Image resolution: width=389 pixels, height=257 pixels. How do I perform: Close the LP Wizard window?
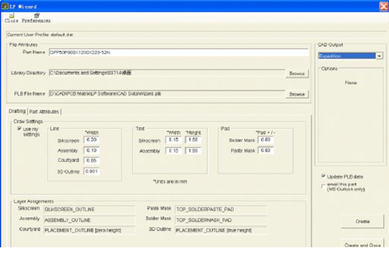tap(384, 6)
